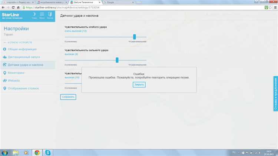The image size is (278, 156).
Task: Open the Chrome hamburger menu
Action: (275, 7)
